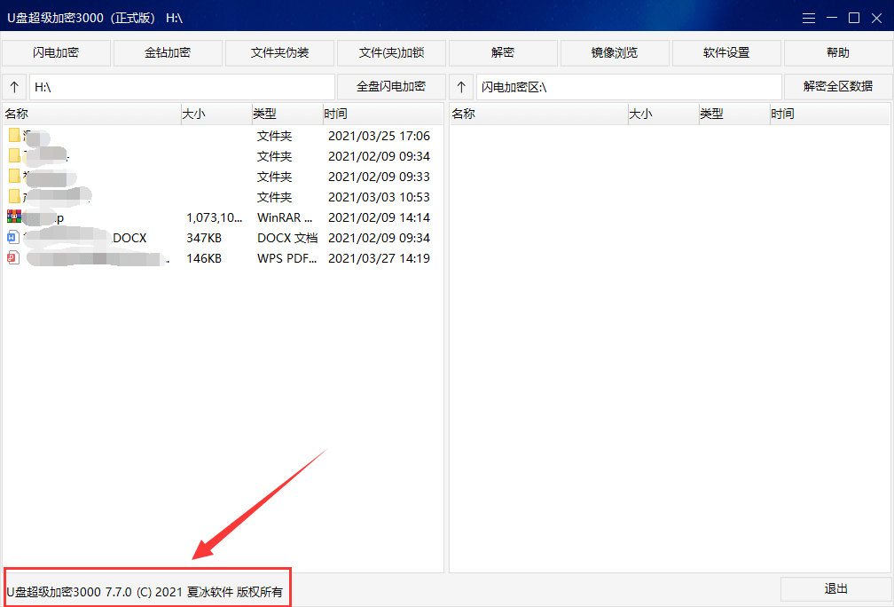The image size is (894, 607).
Task: Click the status bar version text
Action: [x=145, y=592]
